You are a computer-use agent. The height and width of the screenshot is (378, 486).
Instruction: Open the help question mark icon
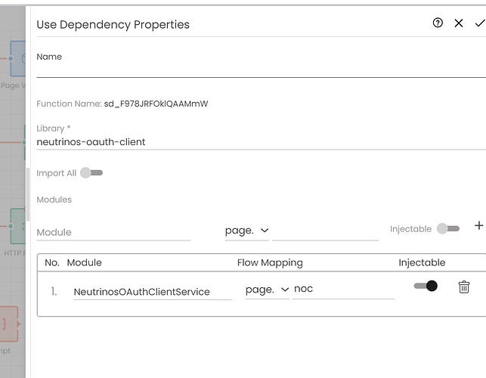(x=438, y=23)
